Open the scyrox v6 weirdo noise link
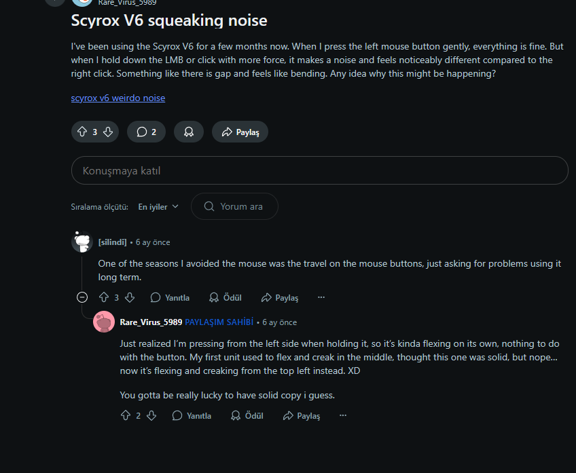 118,98
